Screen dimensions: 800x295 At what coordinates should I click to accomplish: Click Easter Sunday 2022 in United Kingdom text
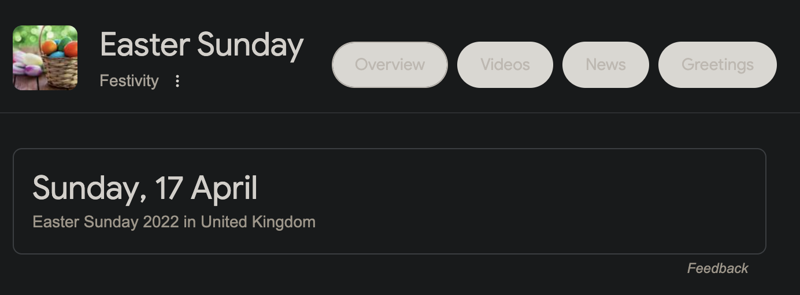174,222
